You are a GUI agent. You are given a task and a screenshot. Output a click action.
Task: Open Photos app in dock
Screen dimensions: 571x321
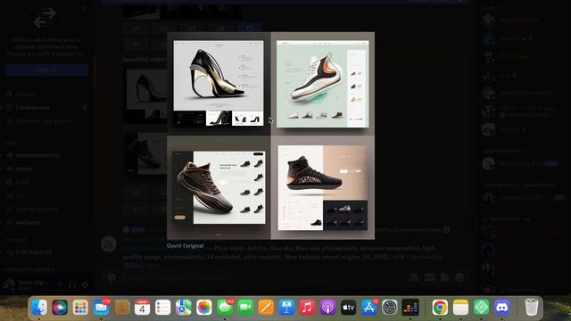pyautogui.click(x=204, y=308)
